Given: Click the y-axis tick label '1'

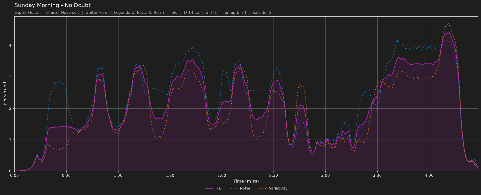Looking at the screenshot, I should tap(10, 140).
